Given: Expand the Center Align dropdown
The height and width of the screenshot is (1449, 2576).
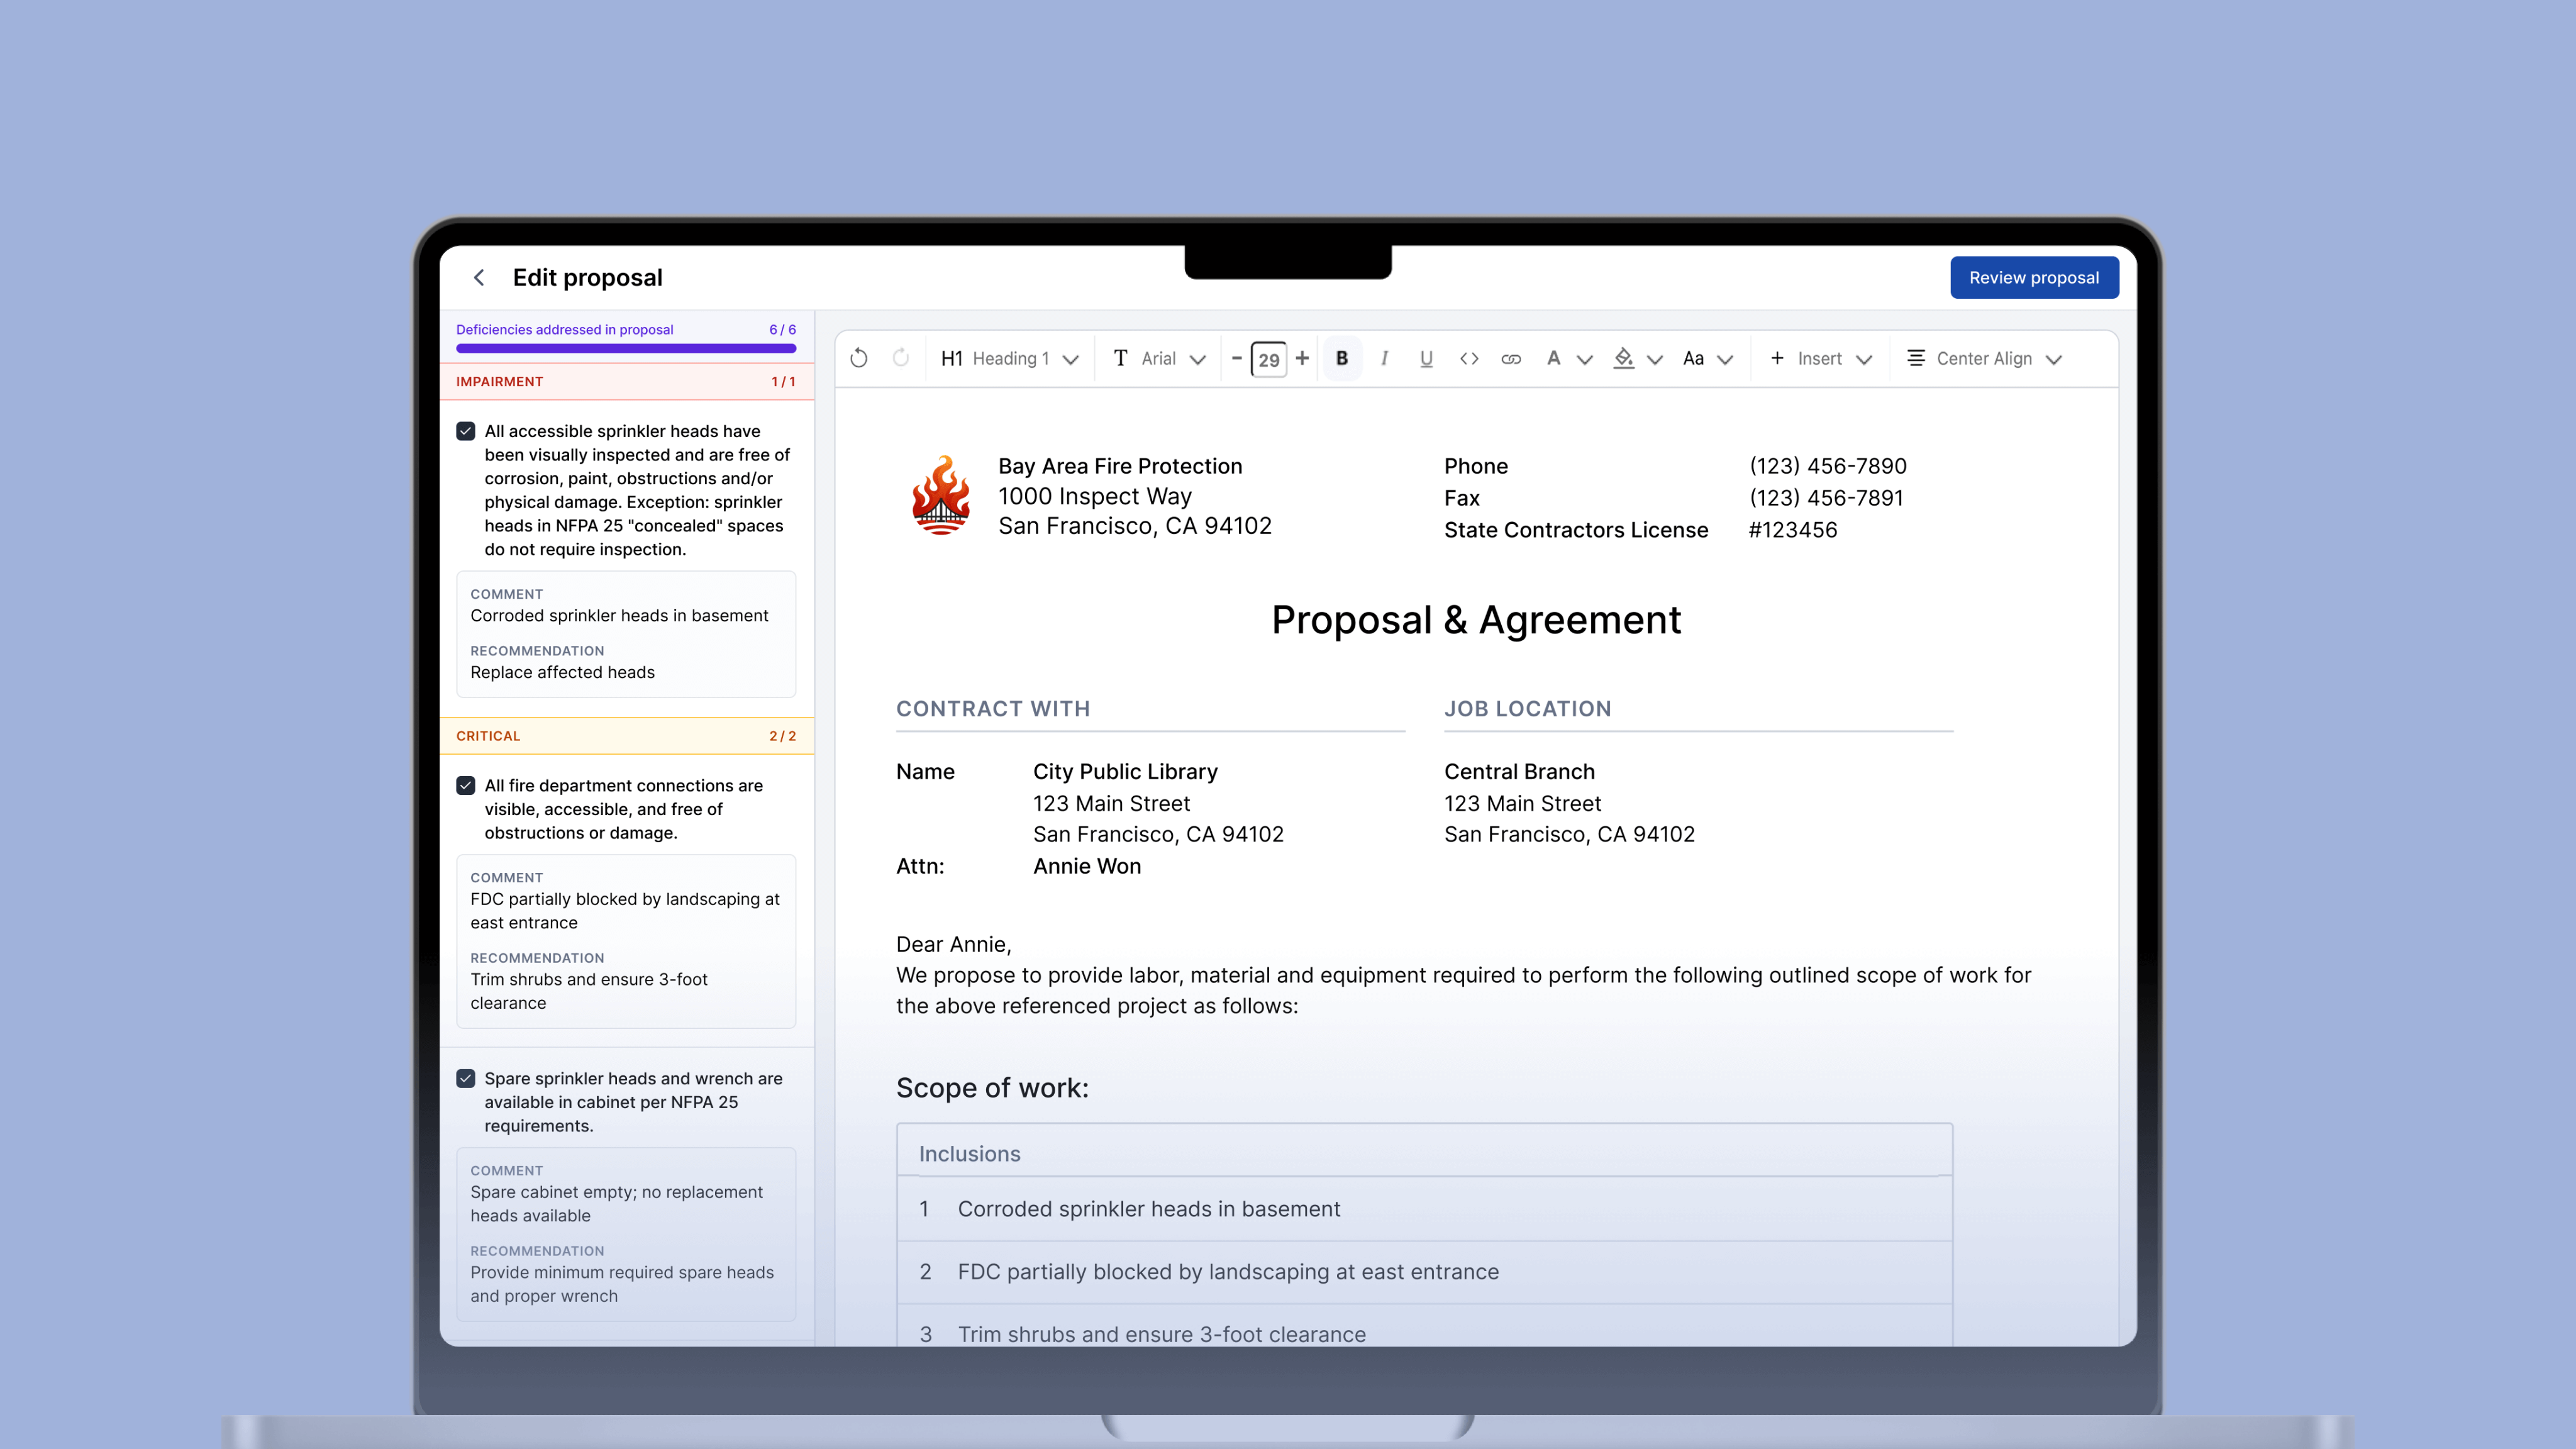Looking at the screenshot, I should pyautogui.click(x=1984, y=358).
